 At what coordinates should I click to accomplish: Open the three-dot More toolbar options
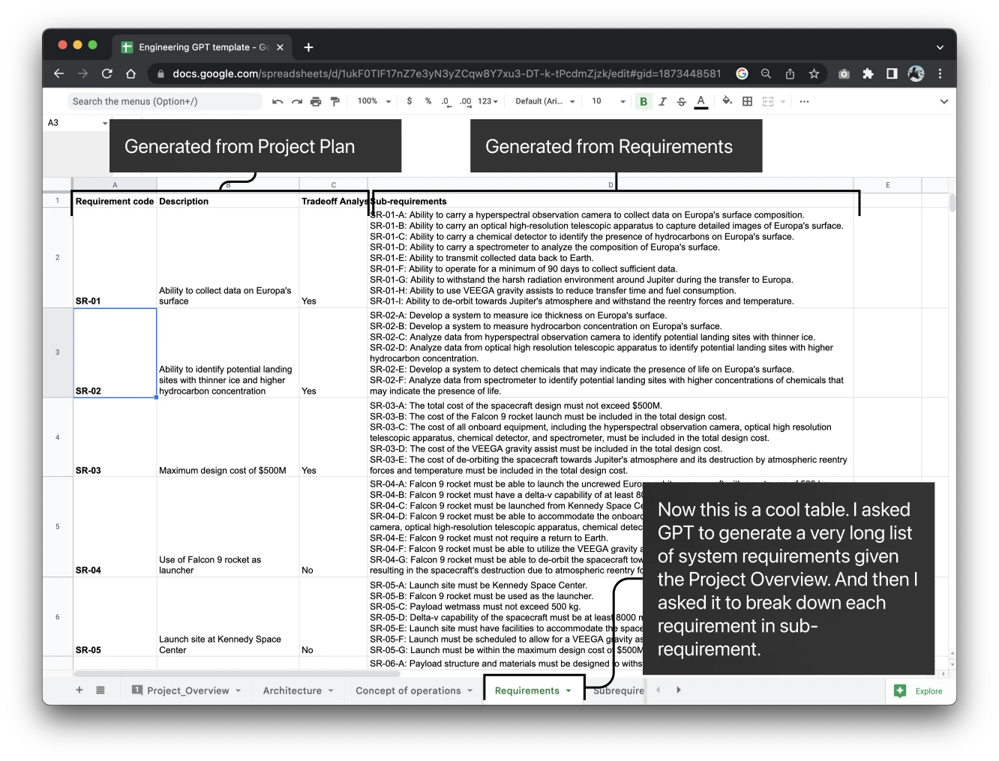805,101
